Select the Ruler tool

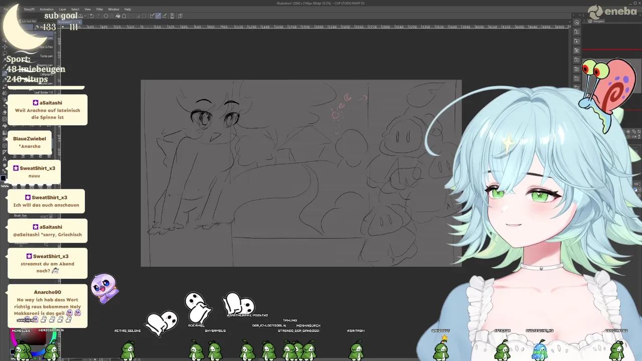click(5, 152)
